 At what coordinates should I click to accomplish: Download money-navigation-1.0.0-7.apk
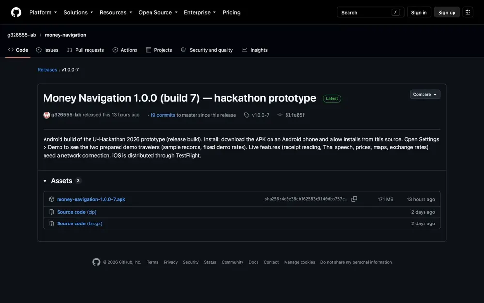coord(91,199)
